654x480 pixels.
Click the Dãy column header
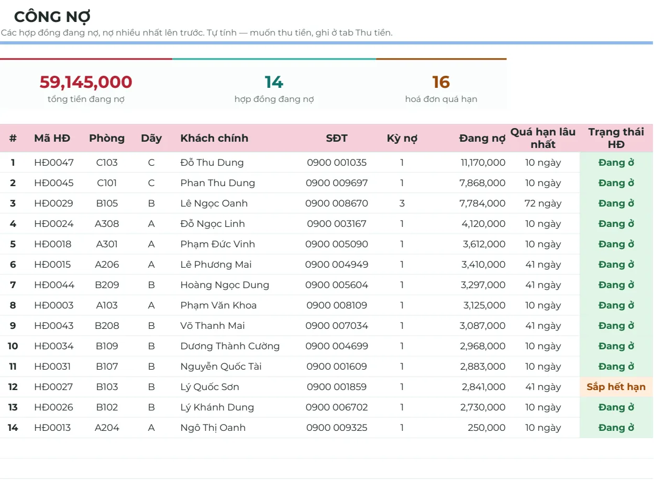[x=151, y=139]
